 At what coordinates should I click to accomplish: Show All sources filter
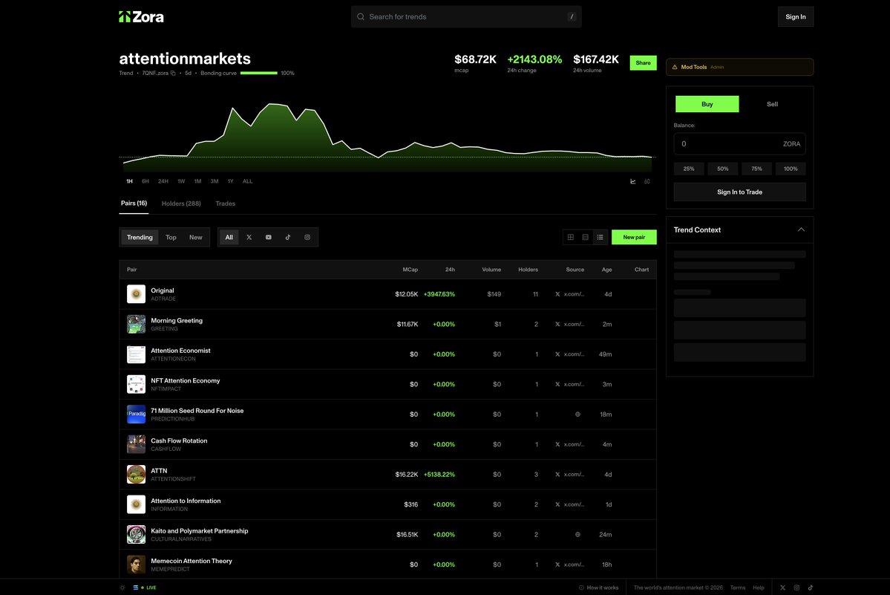(x=229, y=237)
